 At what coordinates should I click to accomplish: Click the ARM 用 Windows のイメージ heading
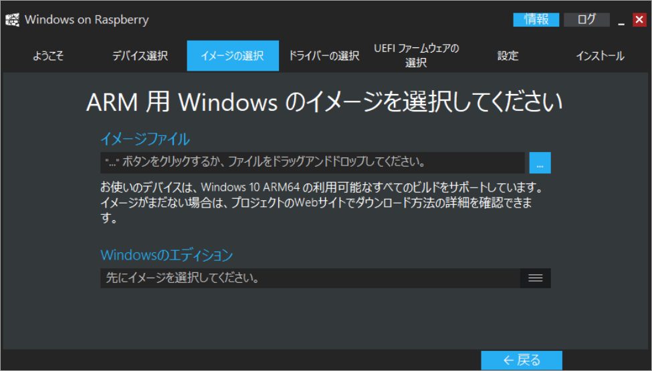point(324,102)
